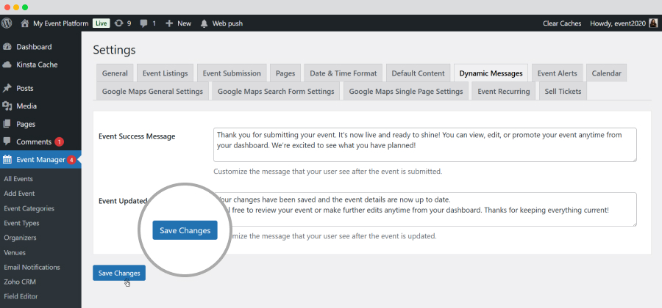Switch to the Event Recurring tab
Image resolution: width=662 pixels, height=308 pixels.
tap(504, 92)
